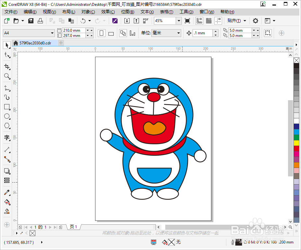Set page orientation to Portrait

[x=102, y=33]
